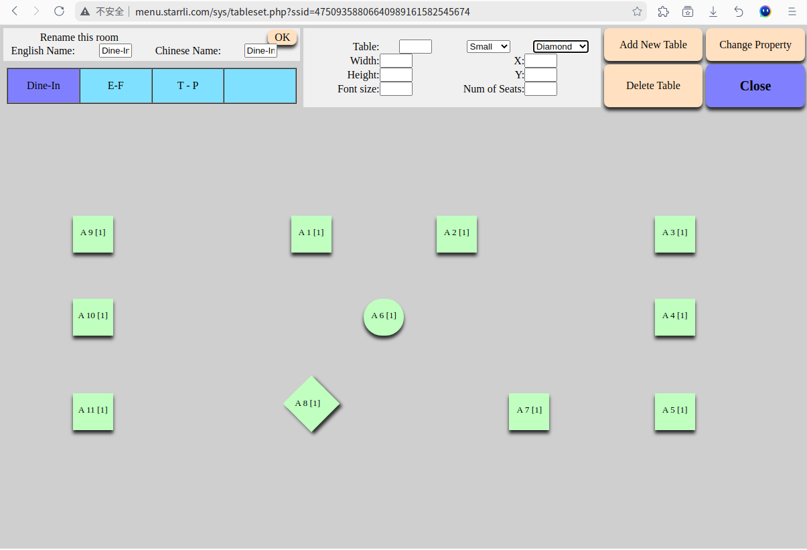Click the browser profile avatar icon
Image resolution: width=807 pixels, height=550 pixels.
(x=765, y=11)
